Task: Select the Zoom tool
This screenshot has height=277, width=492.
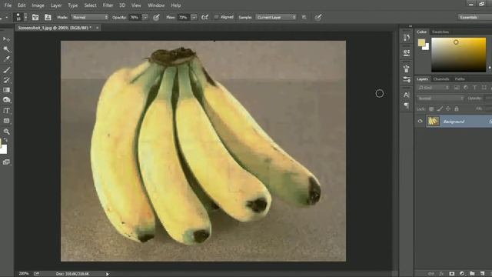Action: coord(6,132)
